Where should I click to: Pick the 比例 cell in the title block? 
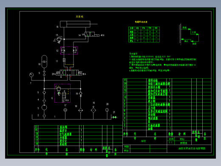tap(171, 139)
